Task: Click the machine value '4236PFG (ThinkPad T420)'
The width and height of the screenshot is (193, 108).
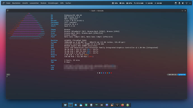Action: 76,40
